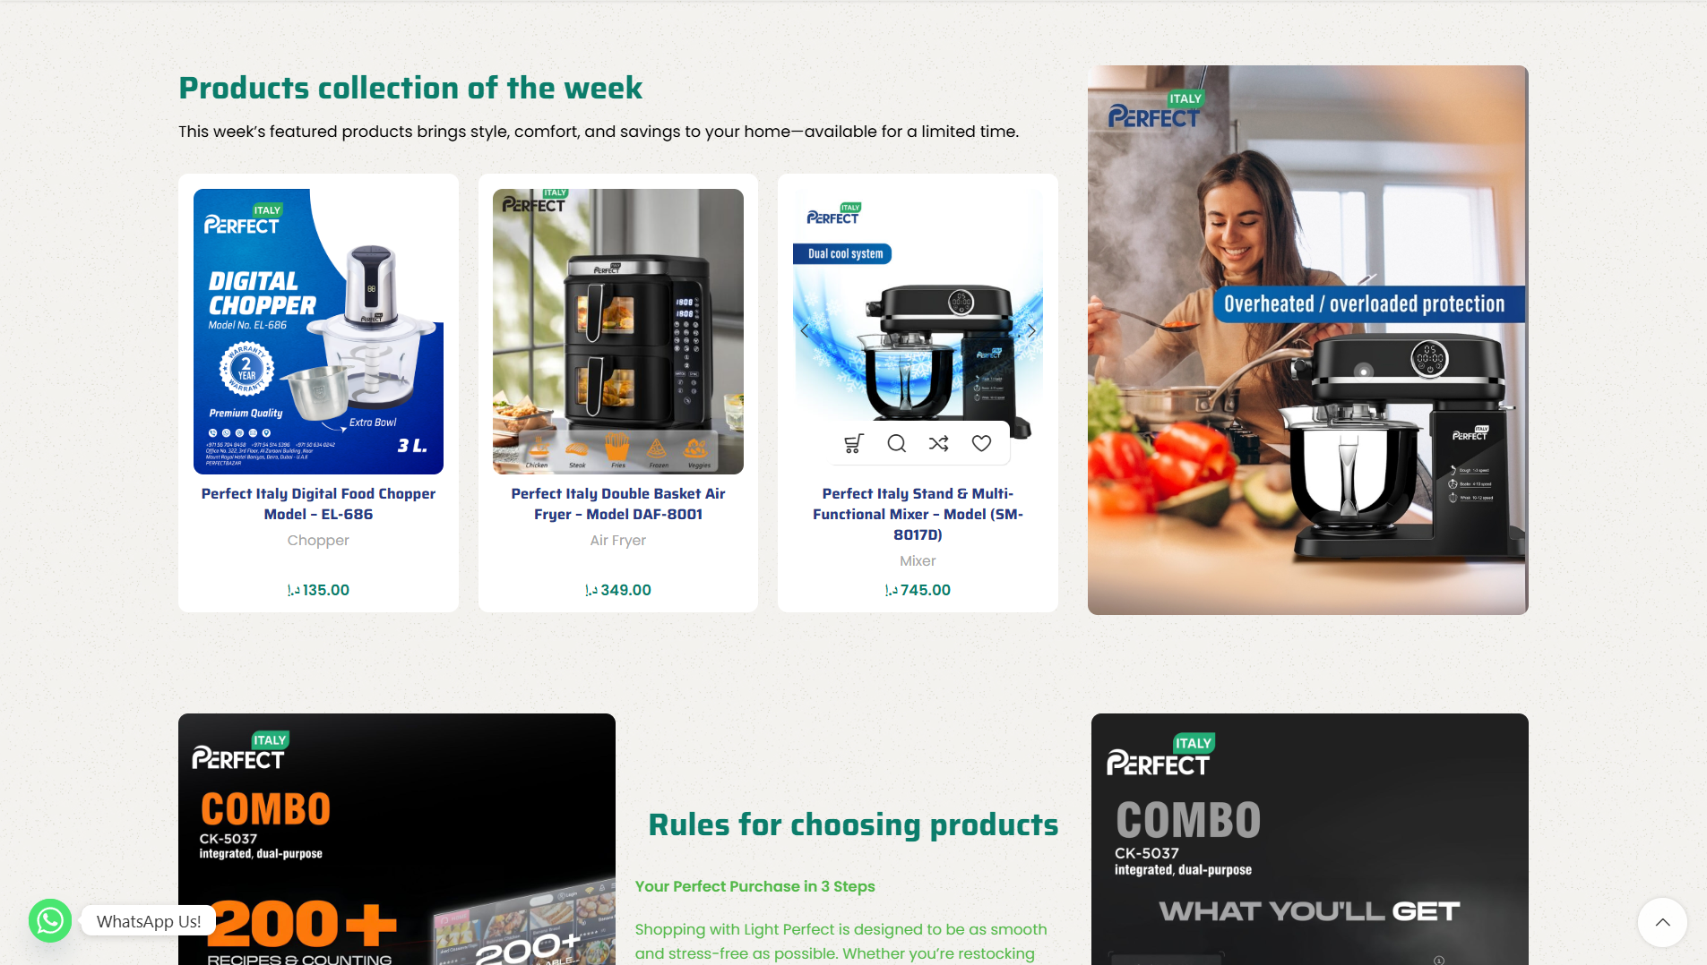The image size is (1707, 965).
Task: Open the orange COMBO CK-5037 banner
Action: pos(397,839)
